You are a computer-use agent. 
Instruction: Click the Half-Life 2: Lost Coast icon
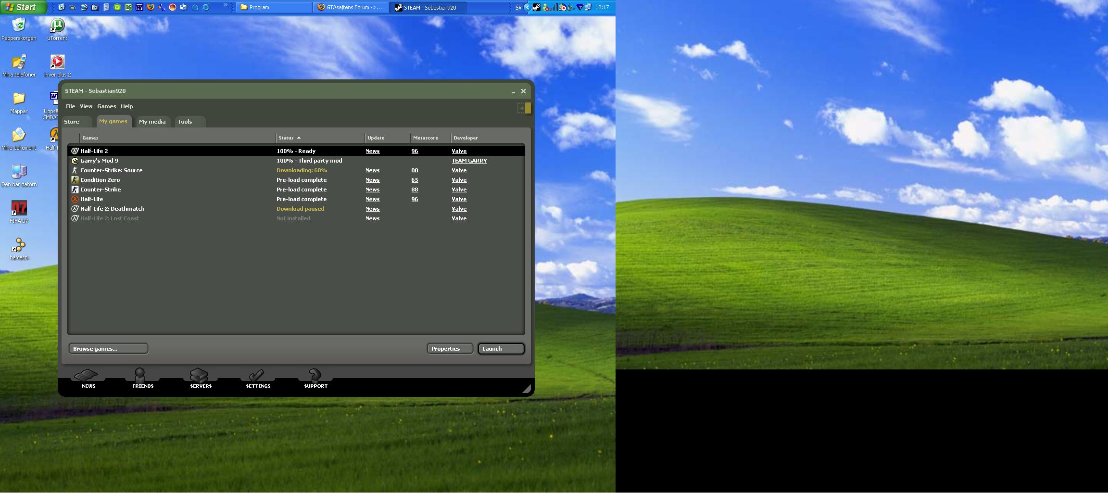pos(75,218)
